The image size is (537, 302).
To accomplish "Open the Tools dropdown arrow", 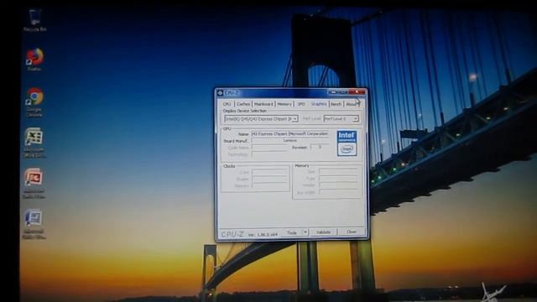I will coord(305,232).
